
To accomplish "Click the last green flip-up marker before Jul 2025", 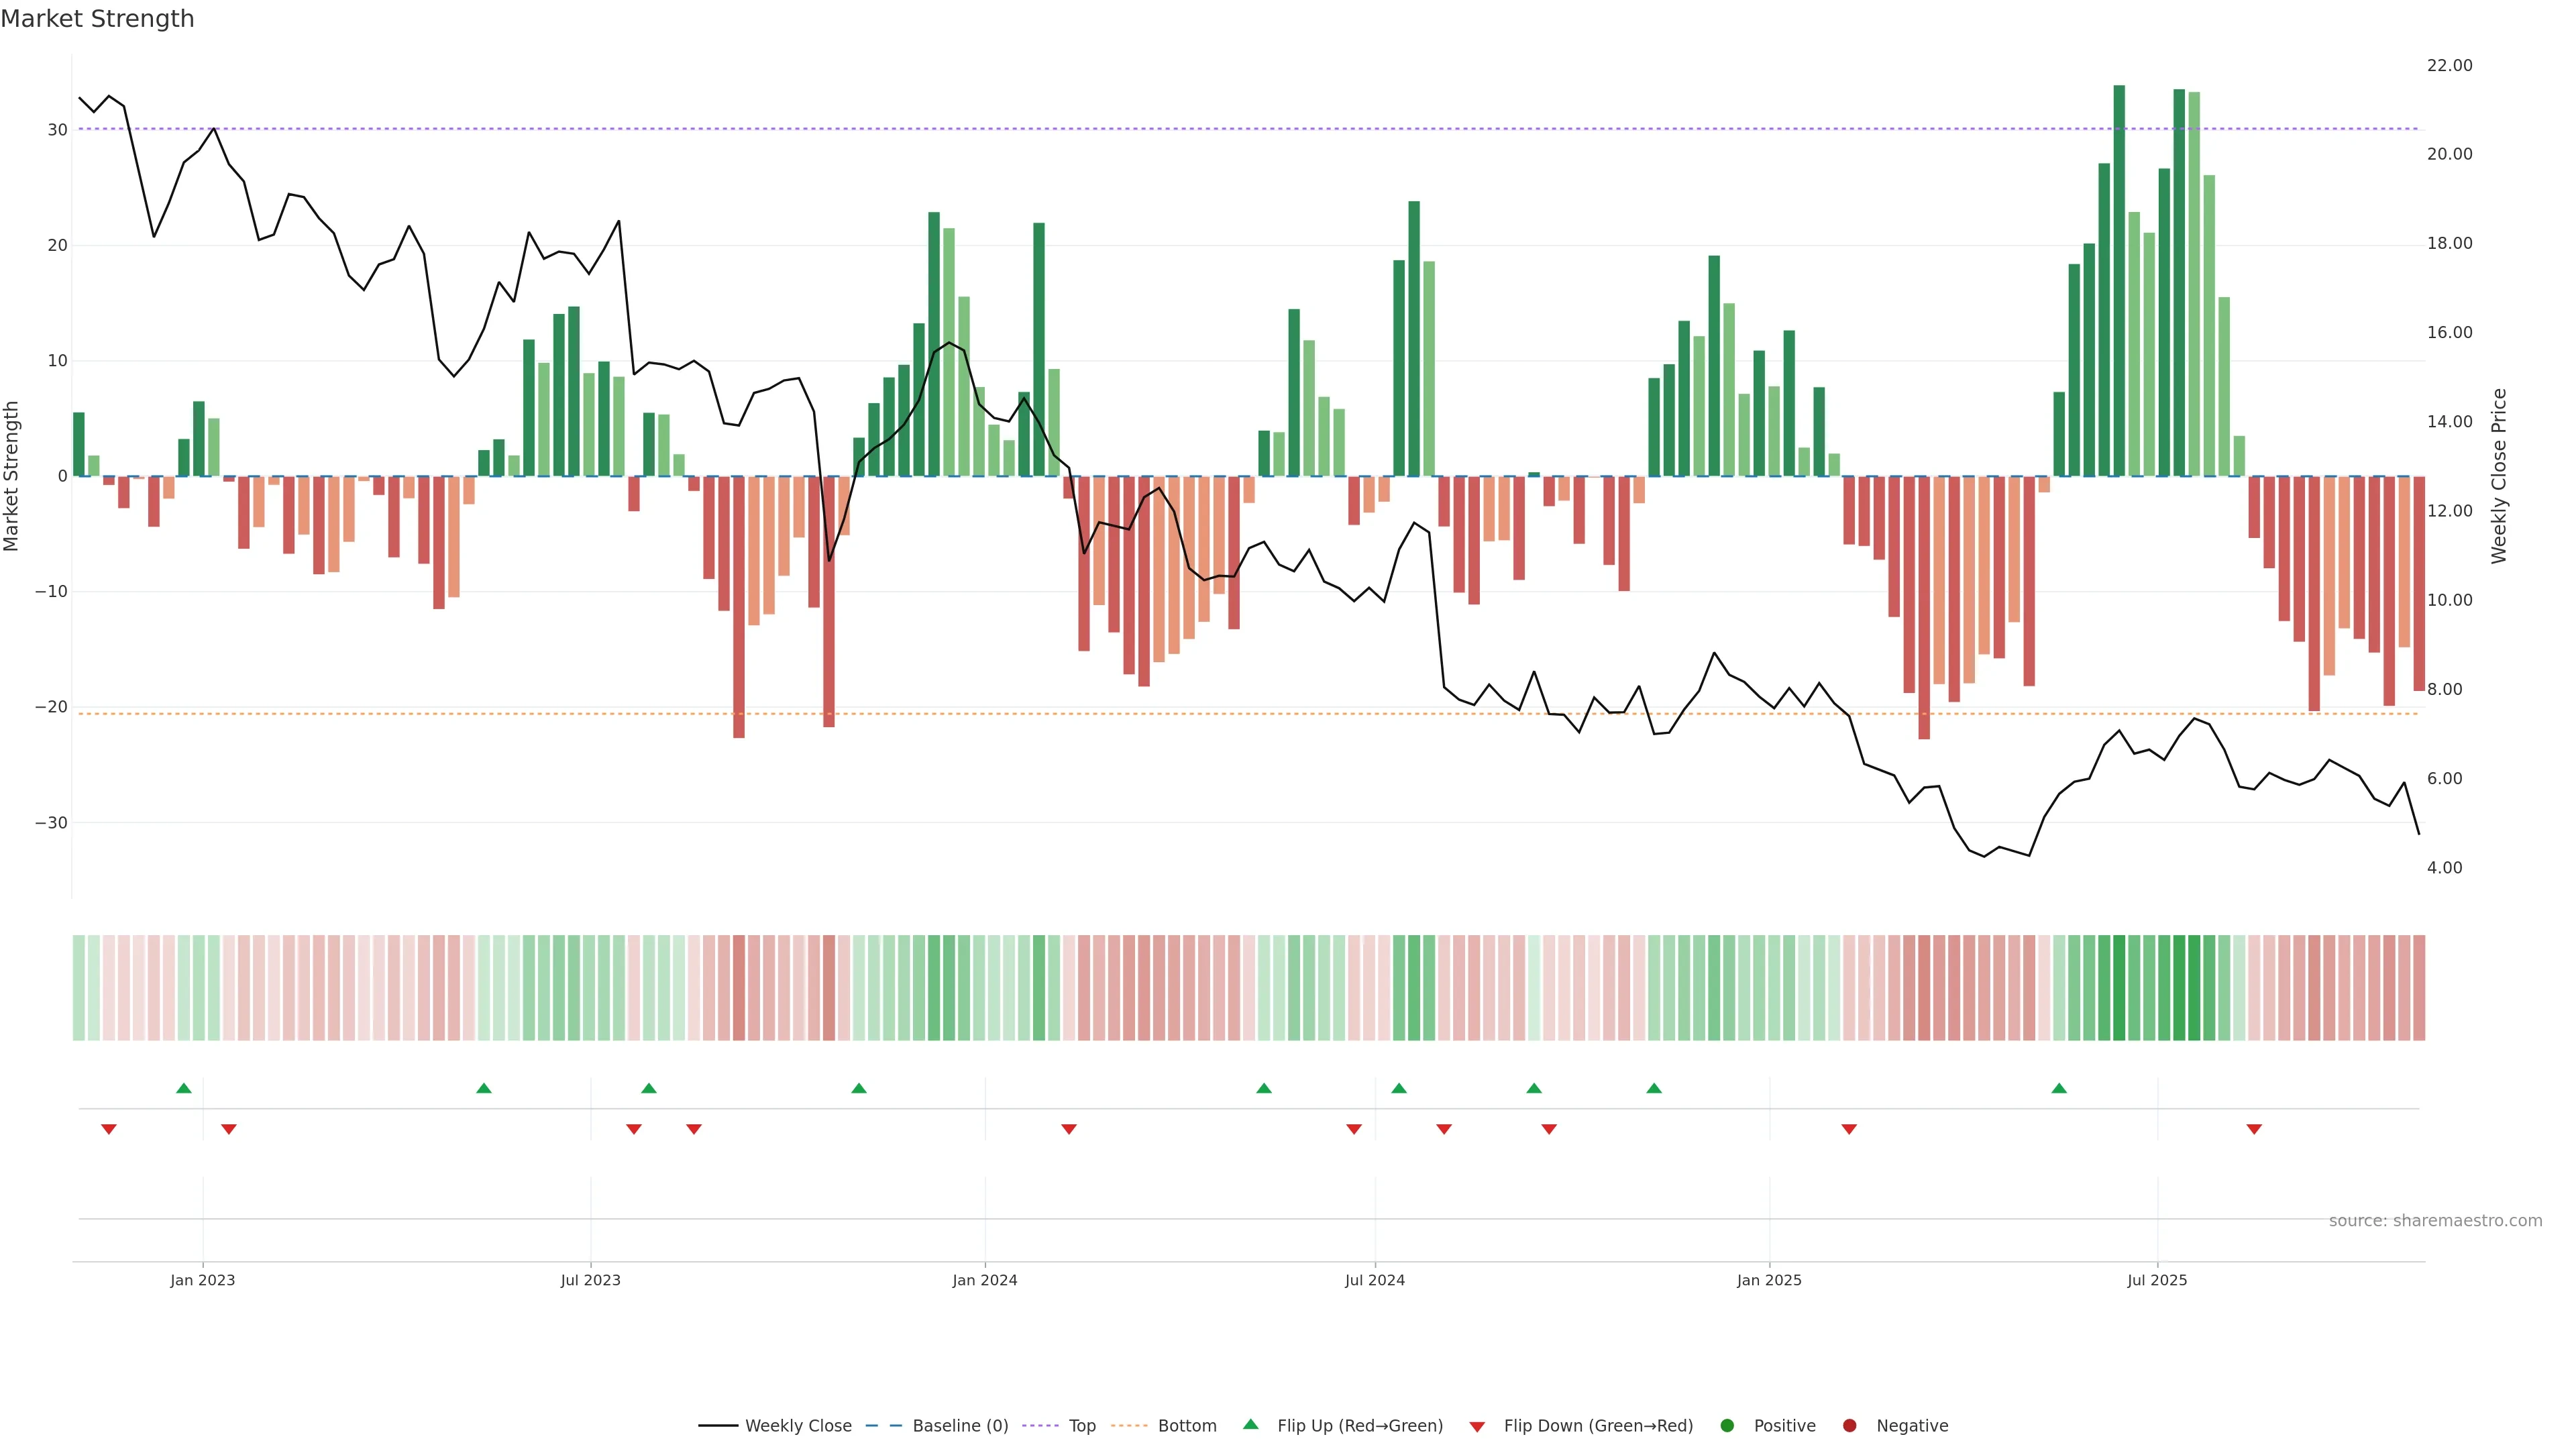I will coord(2059,1088).
